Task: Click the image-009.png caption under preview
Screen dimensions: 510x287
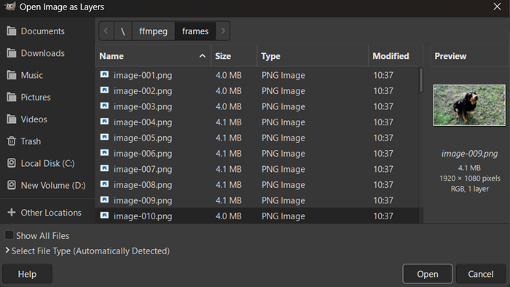Action: pos(469,154)
